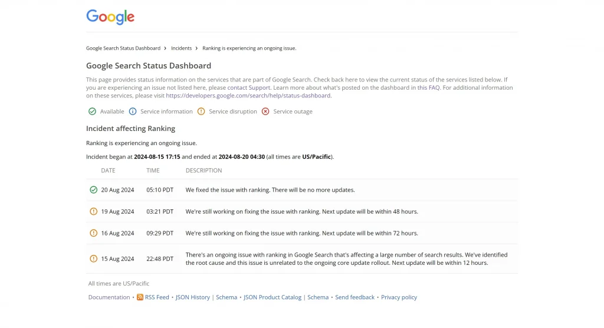Click the red Service outage legend icon
Viewport: 604px width, 328px height.
tap(265, 111)
